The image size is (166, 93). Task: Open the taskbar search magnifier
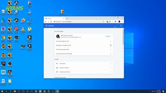coord(6,91)
